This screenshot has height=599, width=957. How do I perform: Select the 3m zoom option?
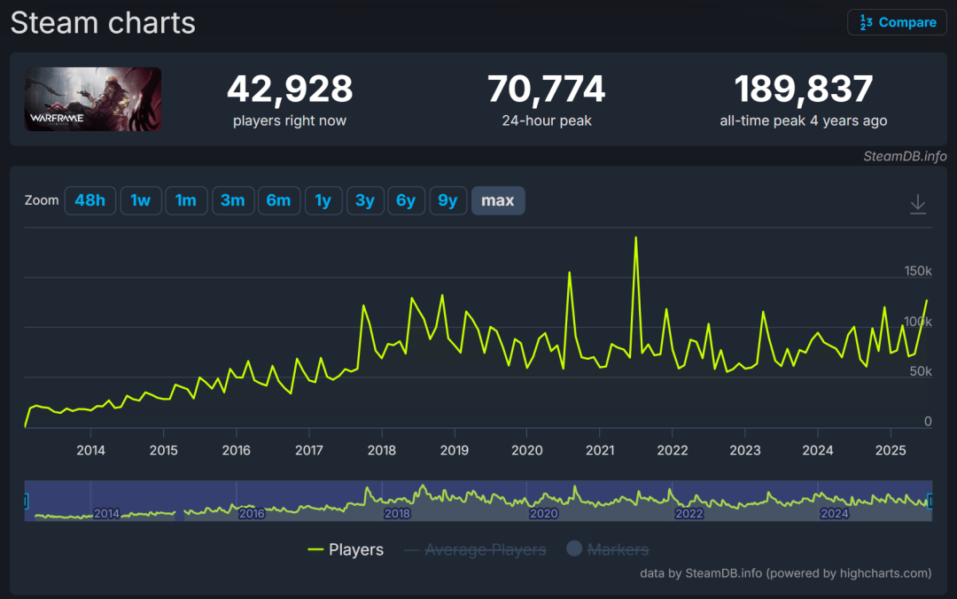pyautogui.click(x=232, y=200)
